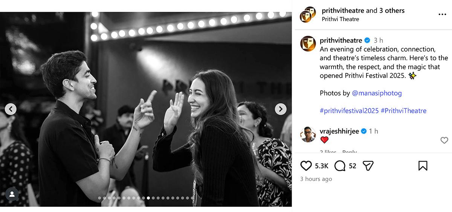Open vrajeshhirjee's profile avatar
Viewport: 452px width, 212px height.
point(308,134)
